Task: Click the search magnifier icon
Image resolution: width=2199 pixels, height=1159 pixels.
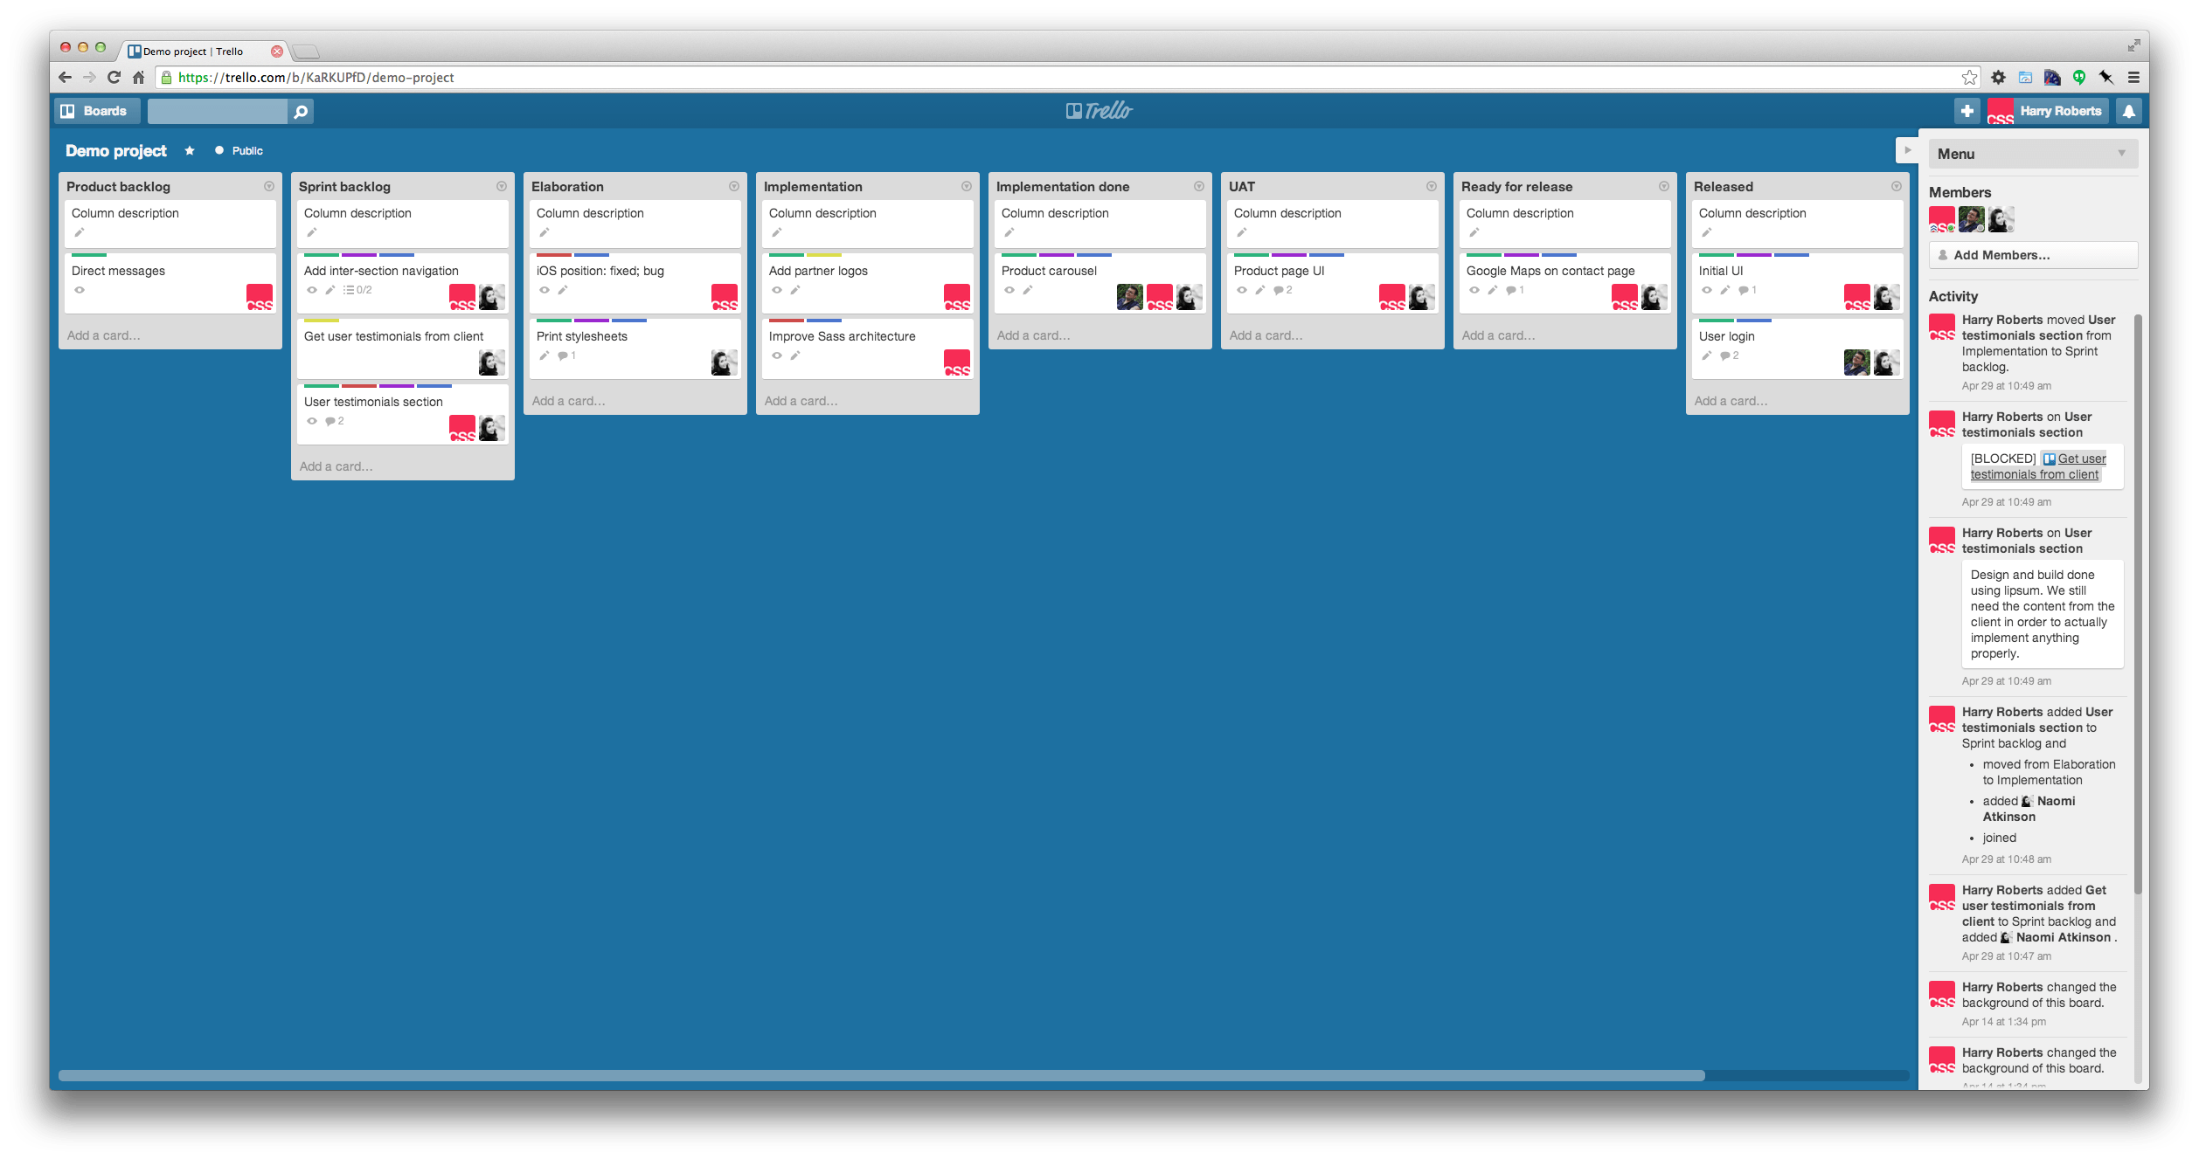Action: (301, 111)
